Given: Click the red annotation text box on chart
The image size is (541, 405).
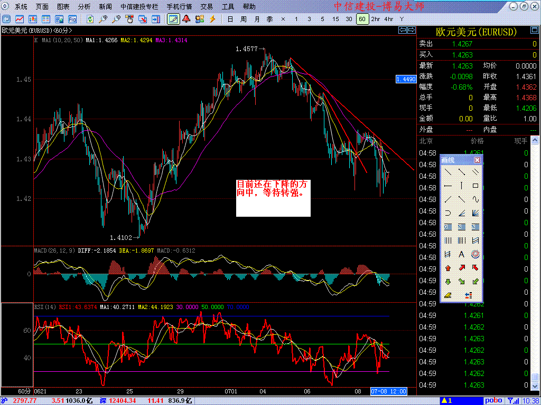Looking at the screenshot, I should coord(273,198).
